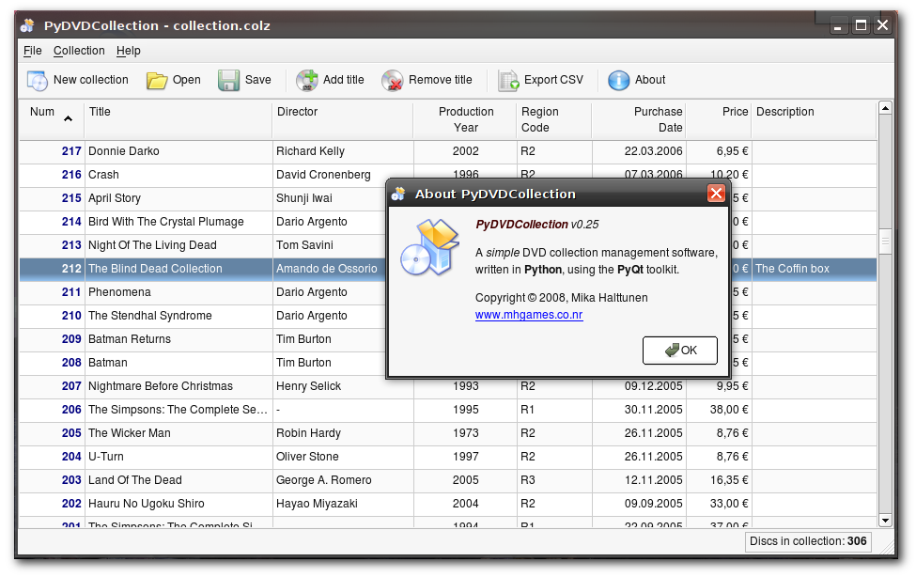Click The Coffin box description cell
Viewport: 916px width, 577px height.
(x=815, y=269)
